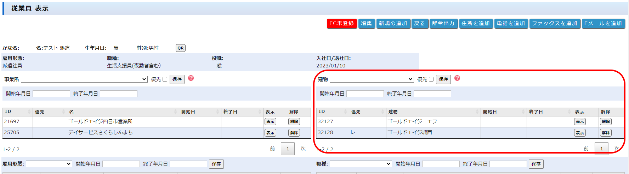The height and width of the screenshot is (174, 629).
Task: Tick the 優先 checkbox for 建物
Action: pyautogui.click(x=431, y=79)
